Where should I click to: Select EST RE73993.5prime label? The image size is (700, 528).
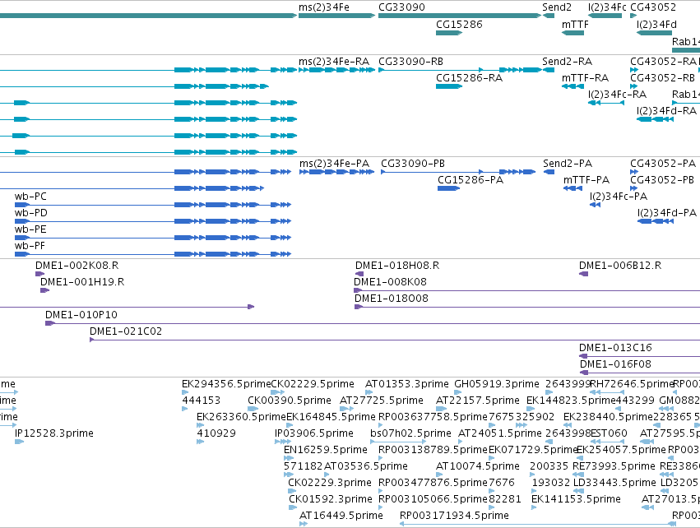[614, 466]
